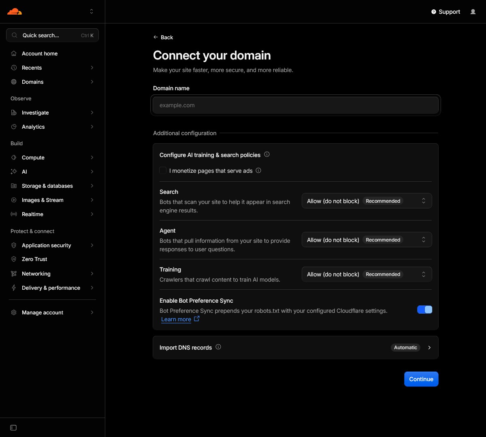Expand the Recents submenu chevron
Image resolution: width=486 pixels, height=437 pixels.
(92, 68)
